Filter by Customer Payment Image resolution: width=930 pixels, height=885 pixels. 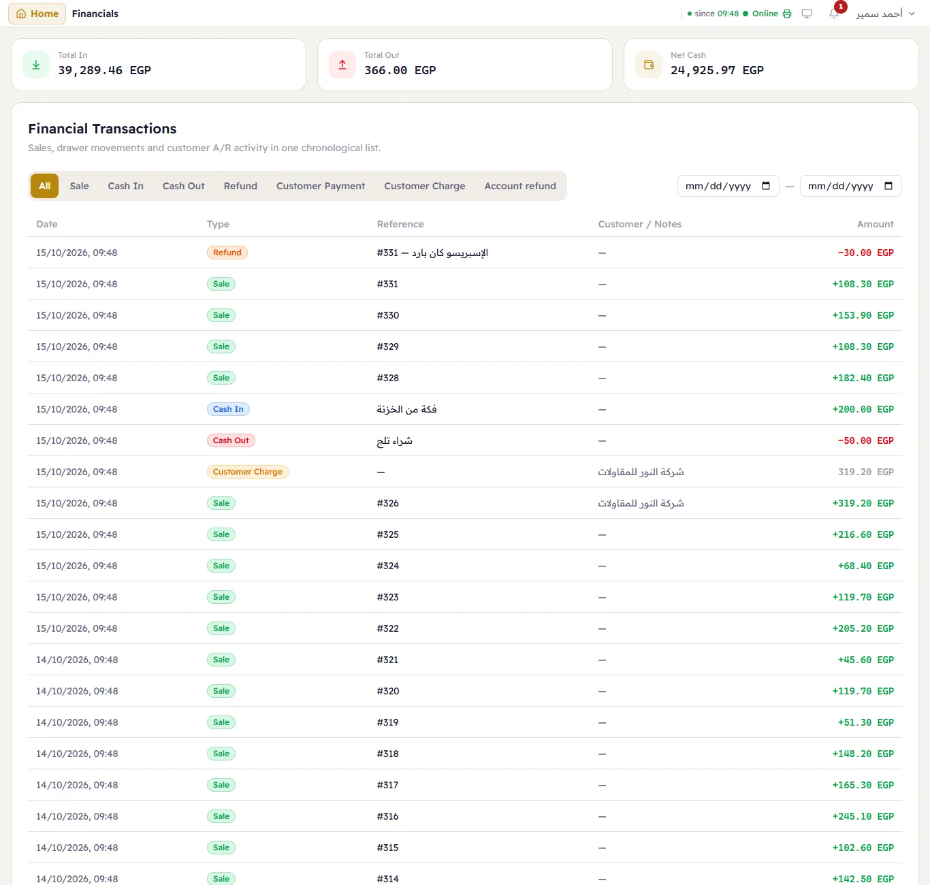(x=320, y=186)
